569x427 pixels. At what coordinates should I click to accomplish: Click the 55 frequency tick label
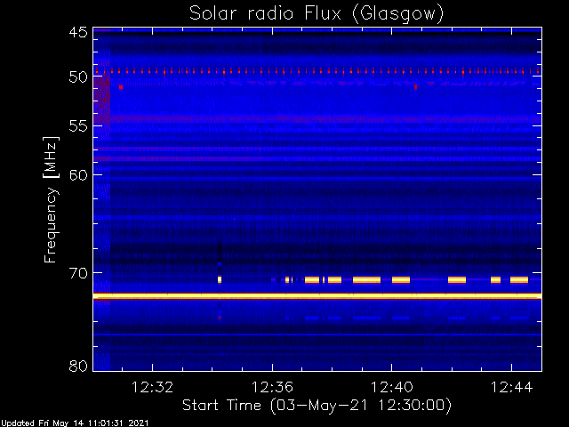coord(78,126)
